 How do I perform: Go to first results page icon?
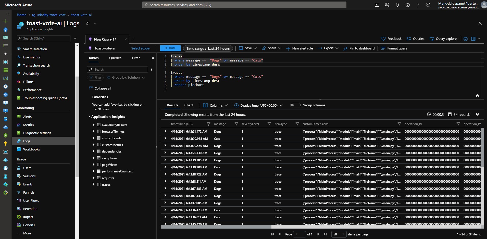(272, 234)
